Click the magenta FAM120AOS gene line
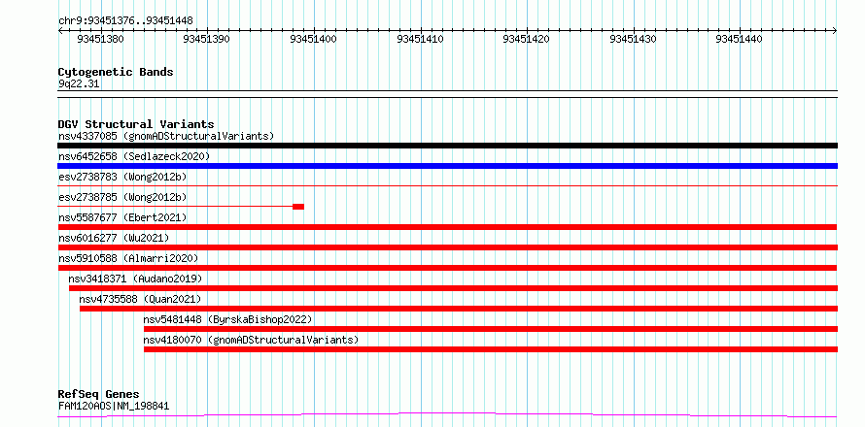The image size is (865, 427). (x=447, y=414)
